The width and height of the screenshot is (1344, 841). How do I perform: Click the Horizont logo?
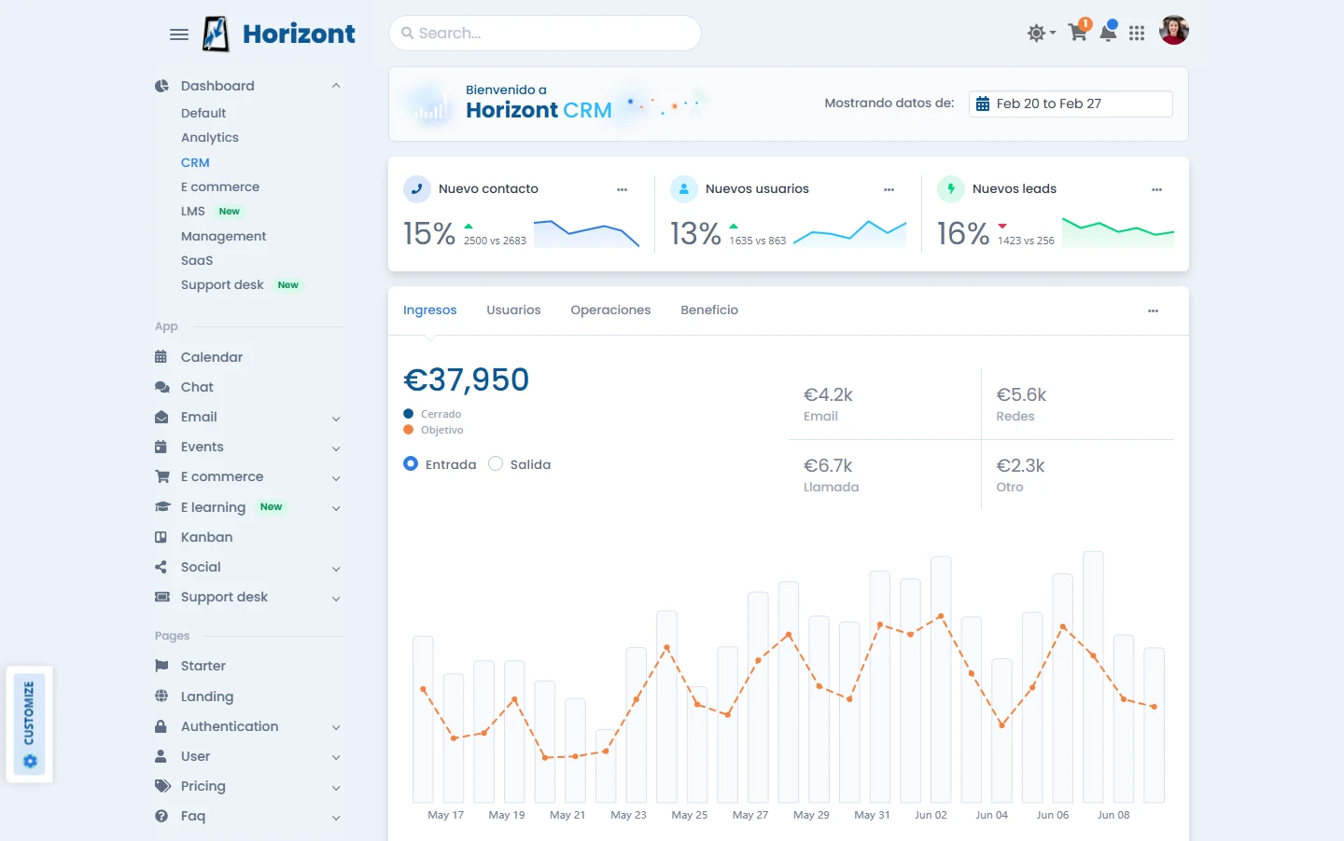pyautogui.click(x=279, y=34)
